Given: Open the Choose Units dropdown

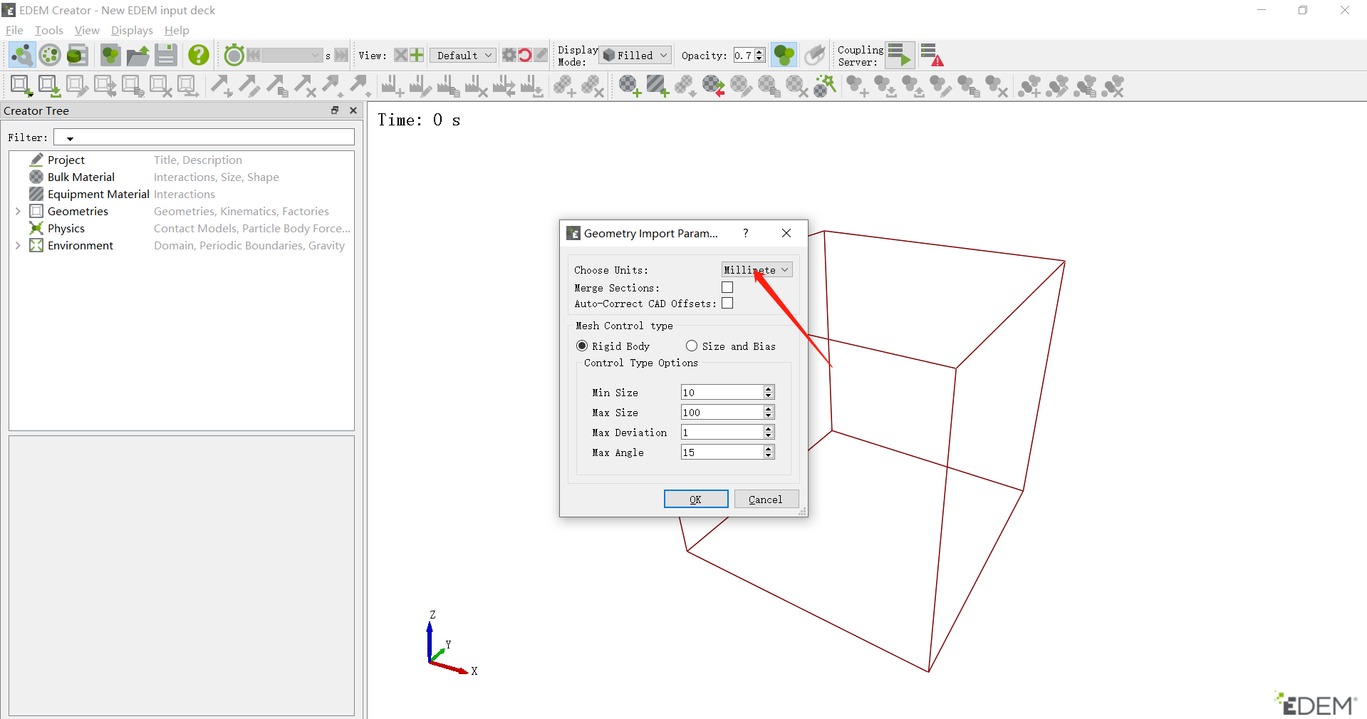Looking at the screenshot, I should pyautogui.click(x=757, y=269).
